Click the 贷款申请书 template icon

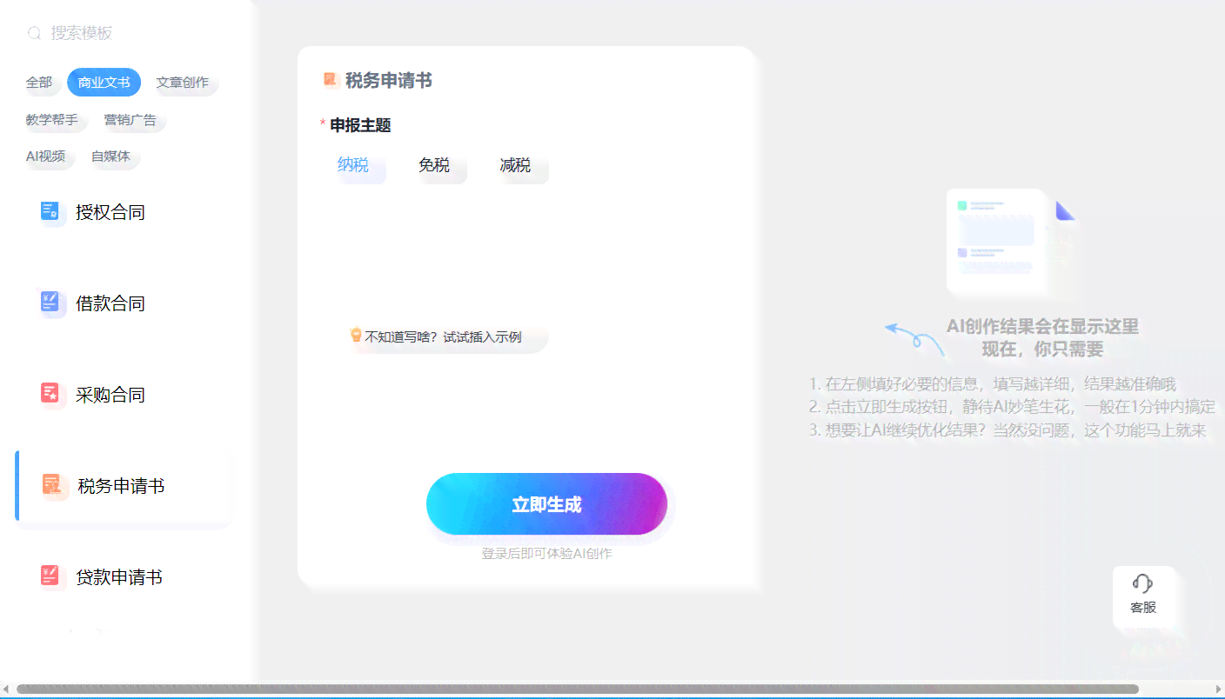tap(51, 576)
